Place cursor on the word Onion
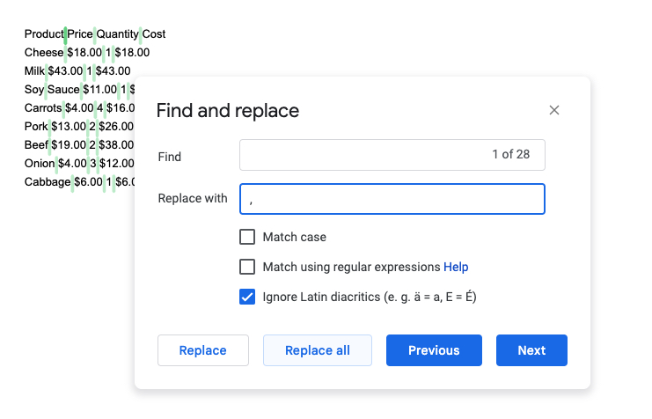This screenshot has width=652, height=419. [40, 164]
